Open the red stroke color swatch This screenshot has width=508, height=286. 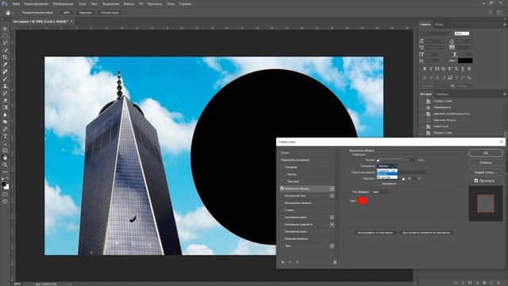coord(362,201)
